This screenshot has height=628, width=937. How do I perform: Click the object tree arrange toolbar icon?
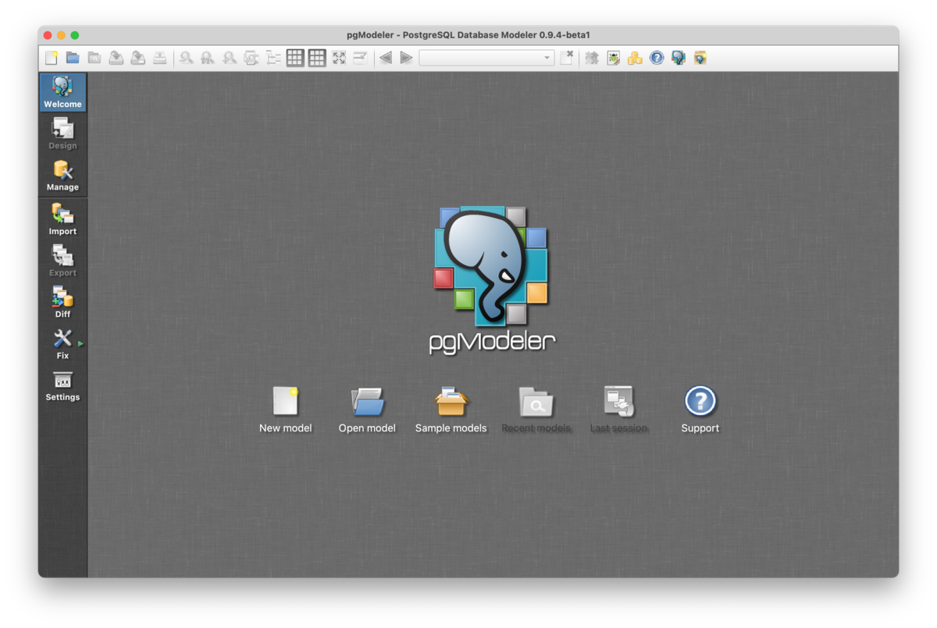273,58
